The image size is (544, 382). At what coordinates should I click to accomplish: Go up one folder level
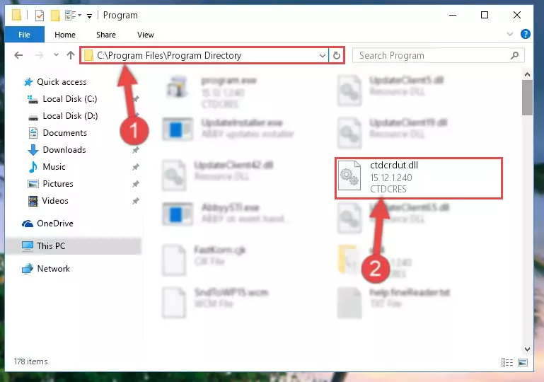71,55
